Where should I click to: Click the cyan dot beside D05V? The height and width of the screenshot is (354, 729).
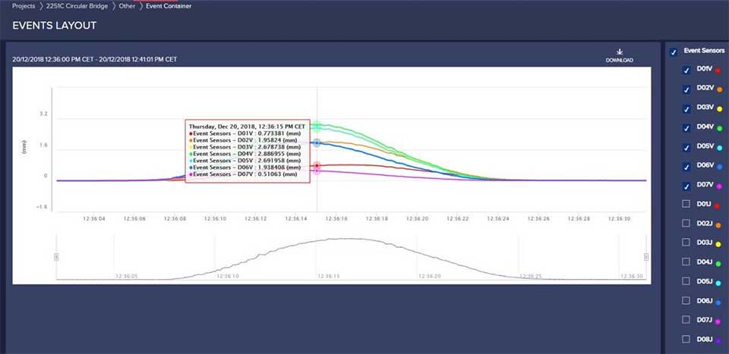[719, 147]
